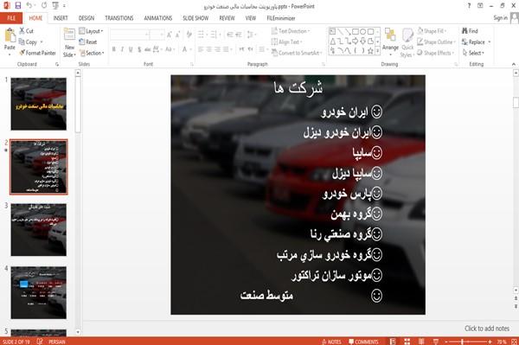Open the font size combo box
The width and height of the screenshot is (519, 345).
coord(157,35)
